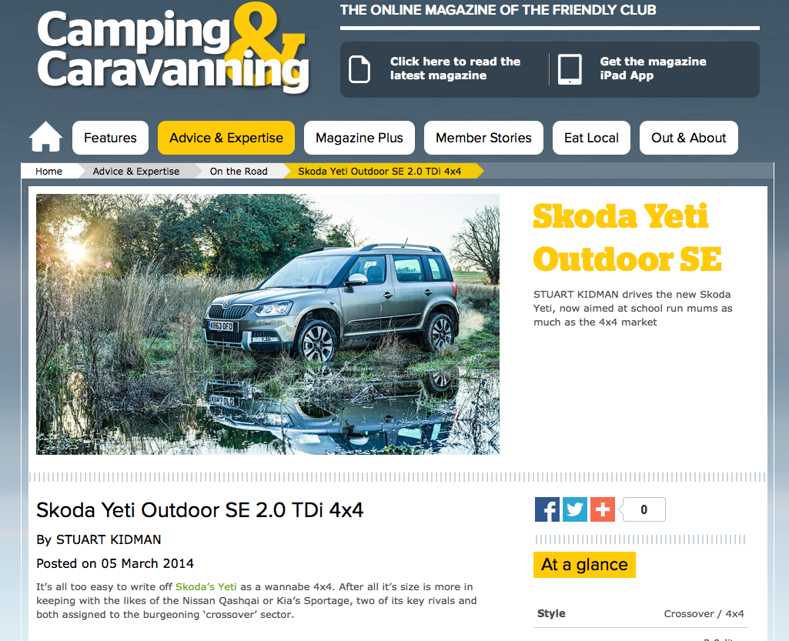Image resolution: width=789 pixels, height=641 pixels.
Task: Click the magazine document icon
Action: pyautogui.click(x=359, y=69)
